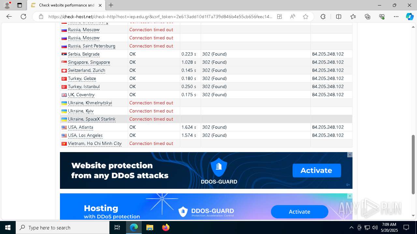
Task: Open the Ukraine, Khmelnytskyi node link
Action: click(x=90, y=103)
